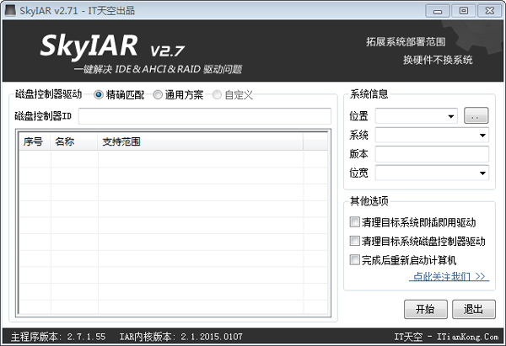
Task: Open the 系统 dropdown
Action: (x=432, y=135)
